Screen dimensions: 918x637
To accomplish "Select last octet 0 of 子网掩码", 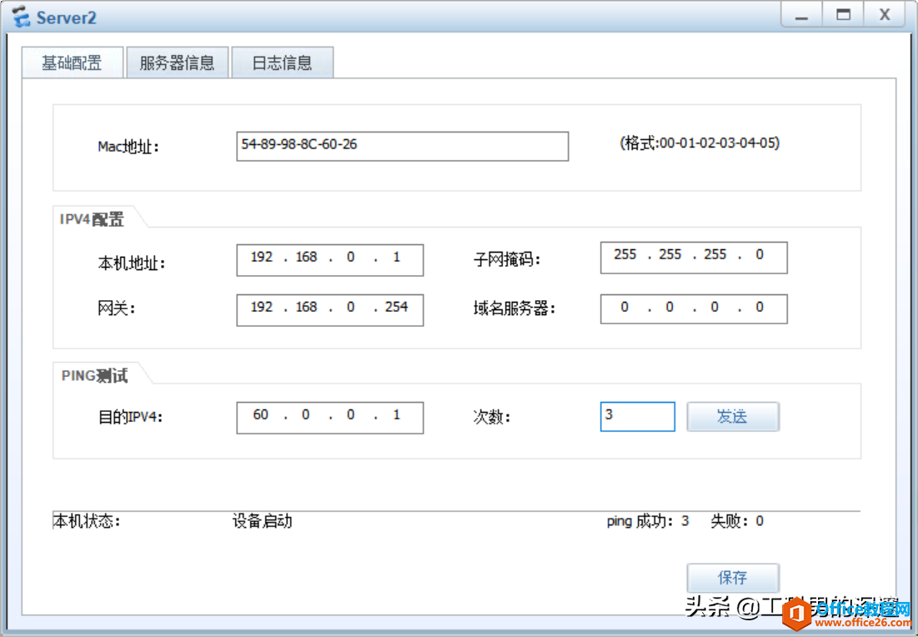I will [760, 255].
